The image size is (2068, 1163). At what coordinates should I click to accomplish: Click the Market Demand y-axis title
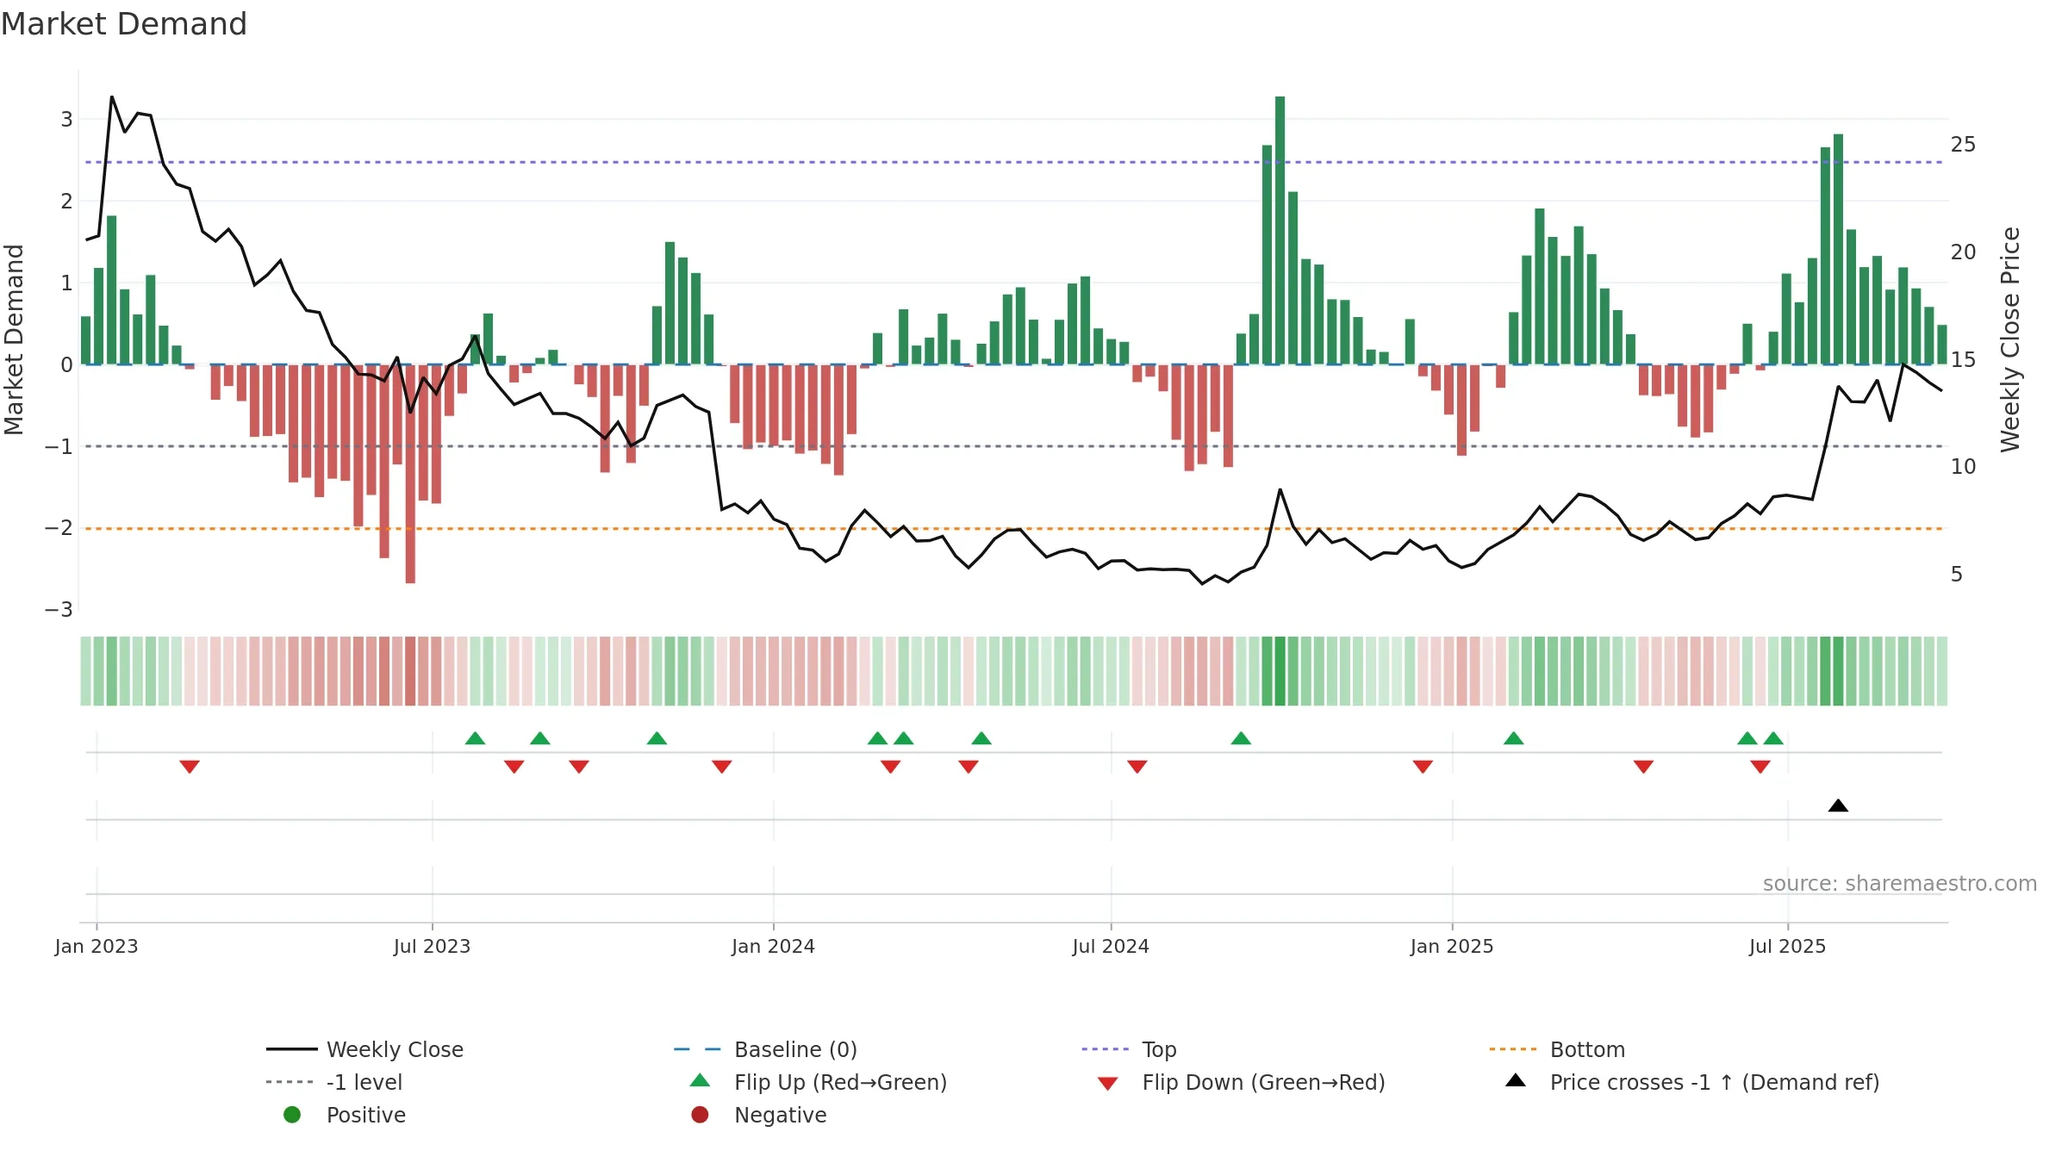(x=14, y=339)
